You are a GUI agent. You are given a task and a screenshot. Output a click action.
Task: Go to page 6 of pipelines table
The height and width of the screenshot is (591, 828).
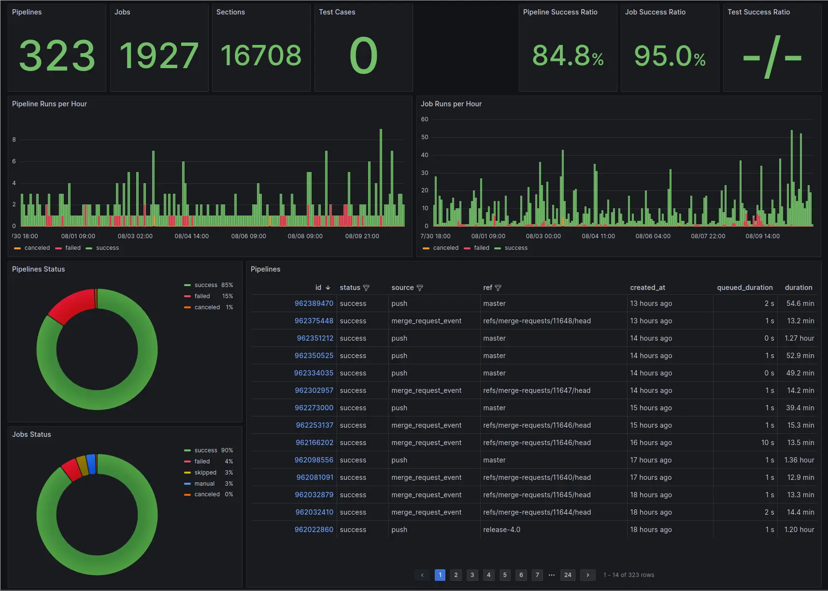click(521, 575)
